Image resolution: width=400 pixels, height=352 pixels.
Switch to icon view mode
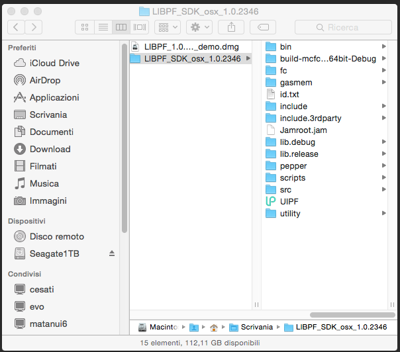click(x=85, y=27)
